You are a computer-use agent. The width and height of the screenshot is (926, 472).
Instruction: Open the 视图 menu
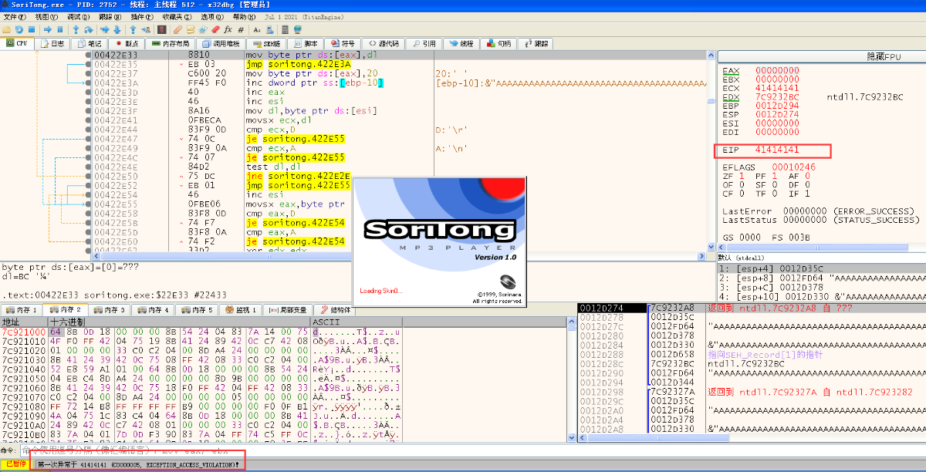click(x=46, y=16)
